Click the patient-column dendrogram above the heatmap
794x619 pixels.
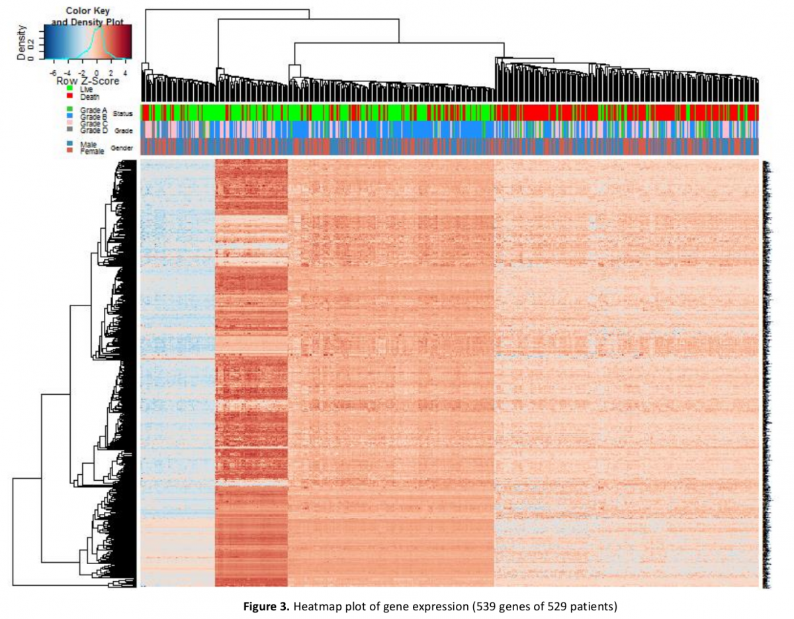tap(450, 55)
